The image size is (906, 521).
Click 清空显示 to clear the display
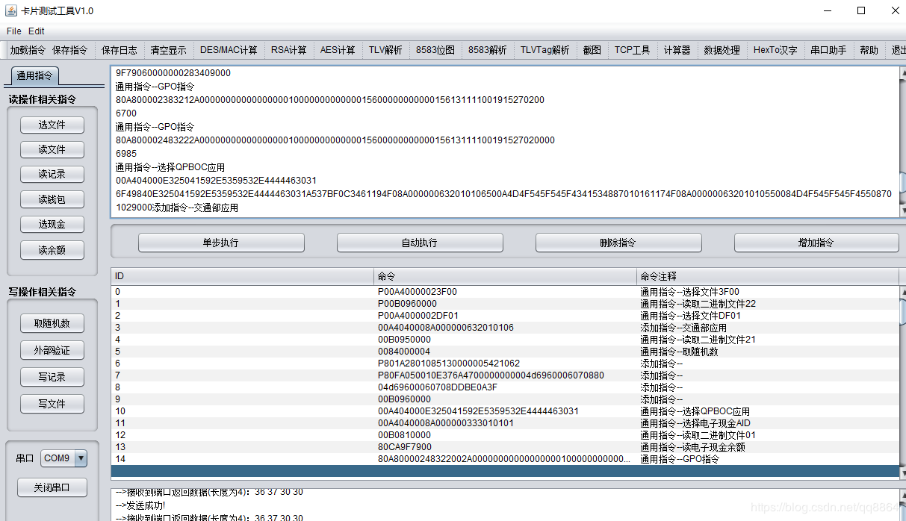click(168, 50)
